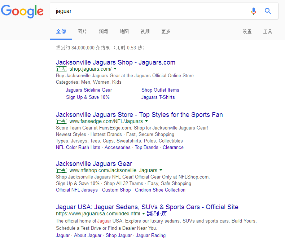This screenshot has height=246, width=285.
Task: Open the NFL Color Rush Hats link
Action: (x=78, y=148)
